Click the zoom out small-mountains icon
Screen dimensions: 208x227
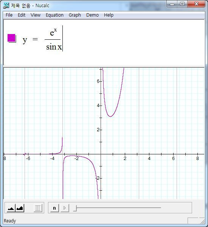[x=11, y=208]
